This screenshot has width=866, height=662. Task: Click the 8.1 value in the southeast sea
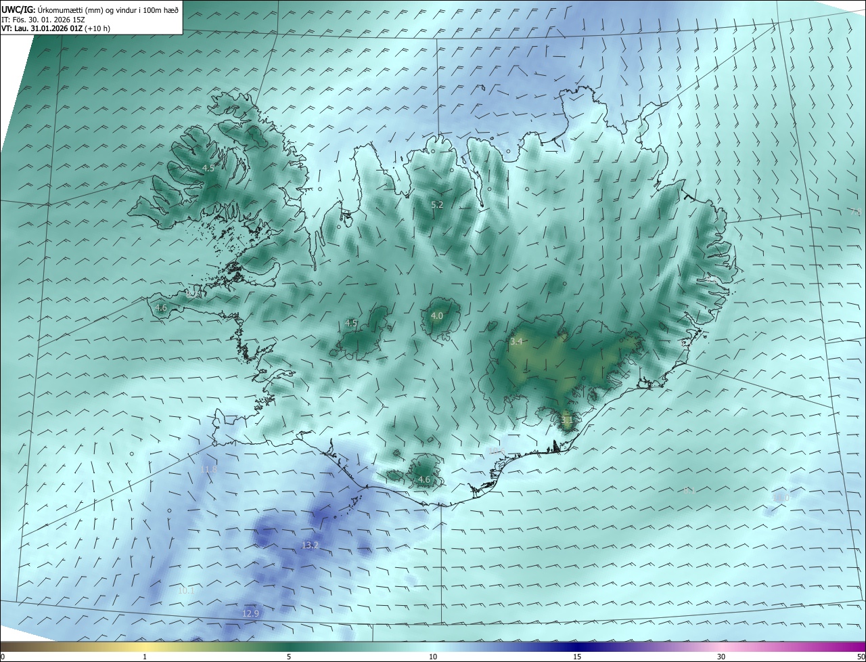pyautogui.click(x=689, y=491)
